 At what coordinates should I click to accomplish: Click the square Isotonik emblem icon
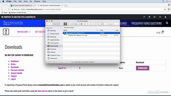pyautogui.click(x=6, y=32)
